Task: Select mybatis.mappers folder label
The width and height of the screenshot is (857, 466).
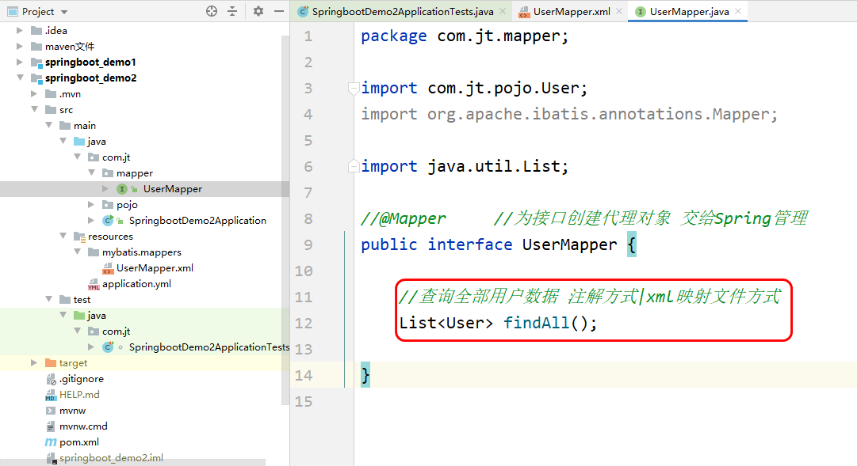Action: coord(142,252)
